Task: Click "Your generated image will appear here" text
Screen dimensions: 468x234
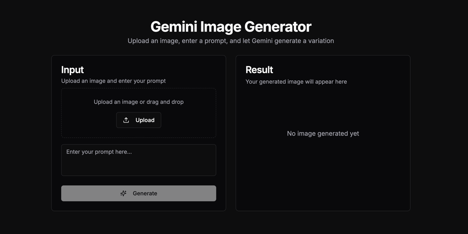Action: click(x=296, y=82)
